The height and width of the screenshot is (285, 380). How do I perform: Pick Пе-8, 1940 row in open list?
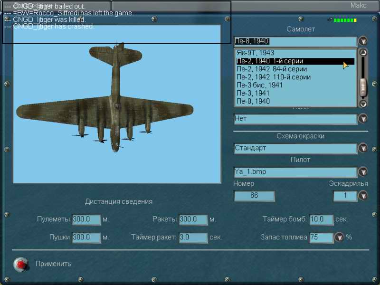[x=295, y=101]
